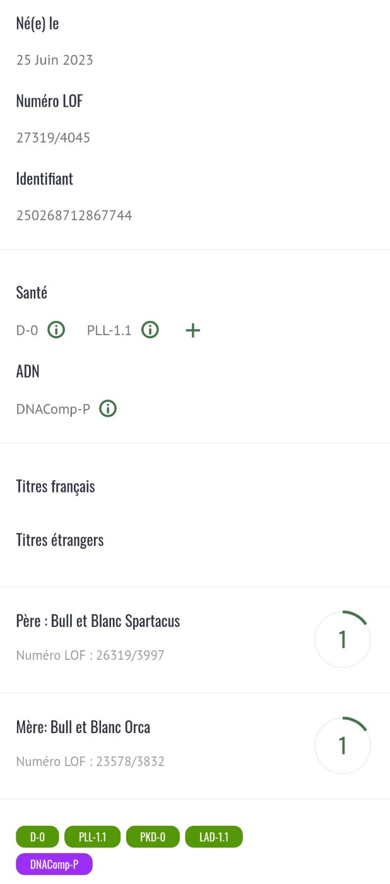Select the Identifiant number 250268712867744
Viewport: 390px width, 884px height.
click(x=74, y=216)
